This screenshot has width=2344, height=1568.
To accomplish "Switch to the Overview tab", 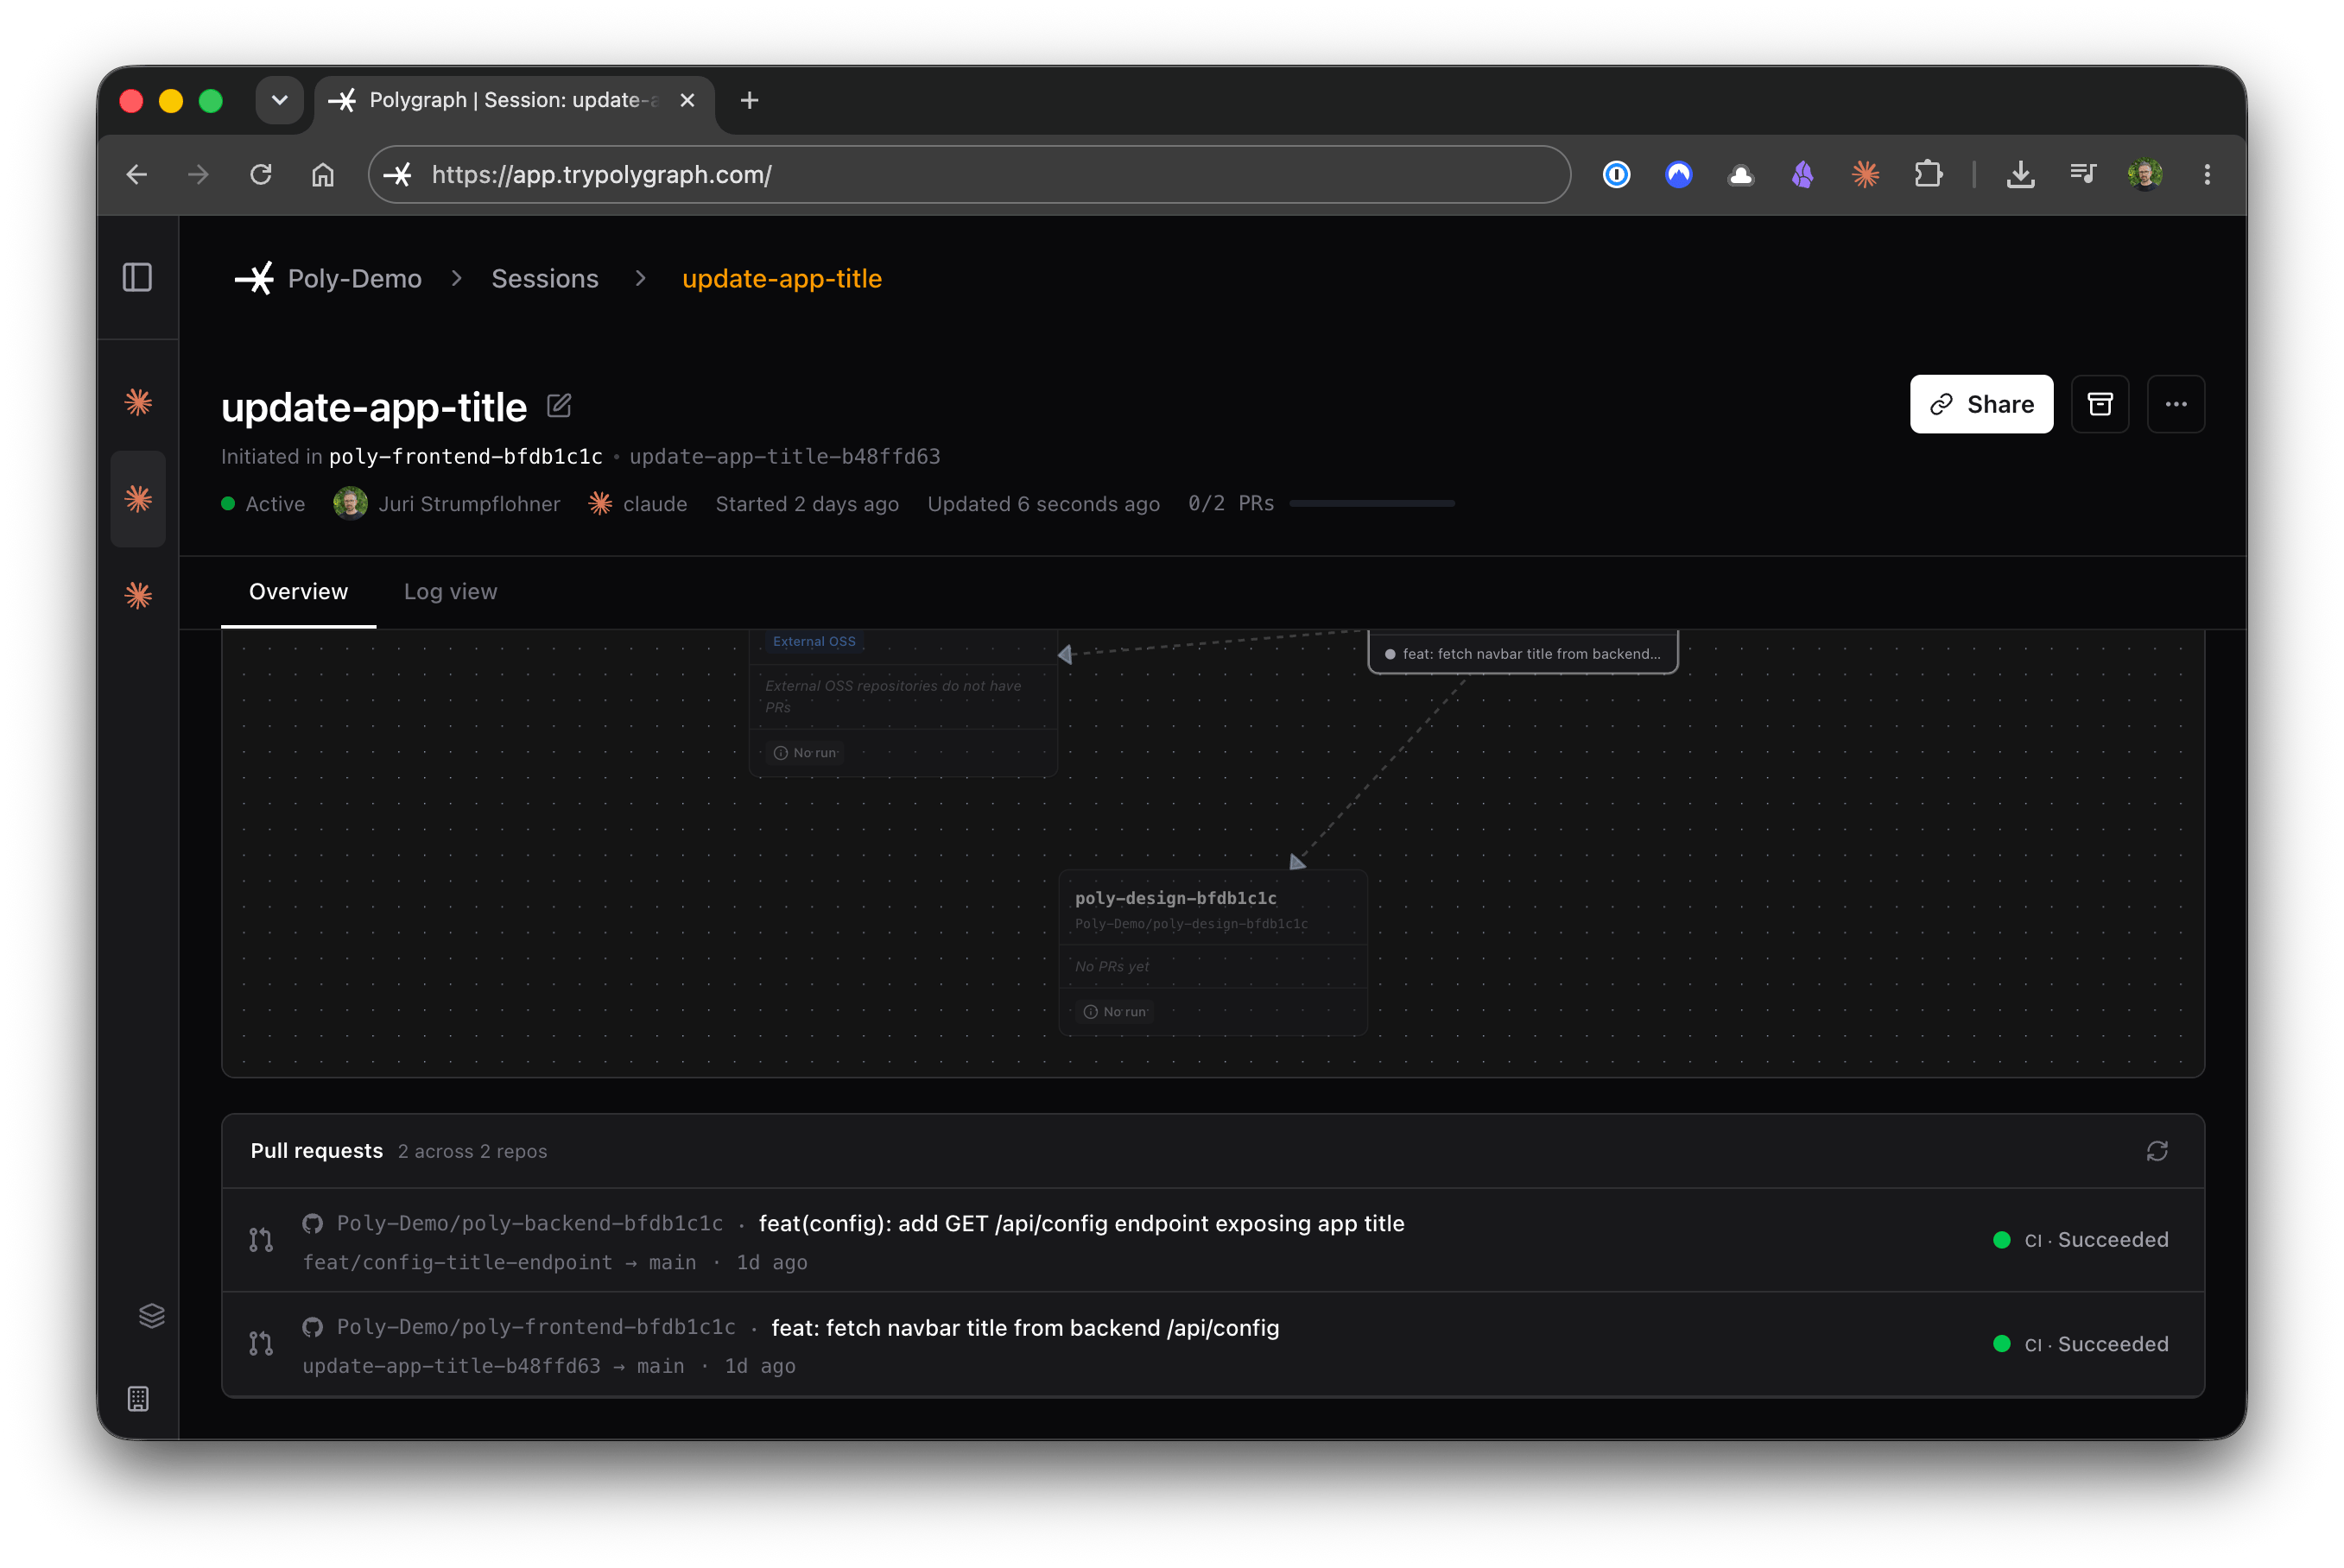I will (x=298, y=592).
